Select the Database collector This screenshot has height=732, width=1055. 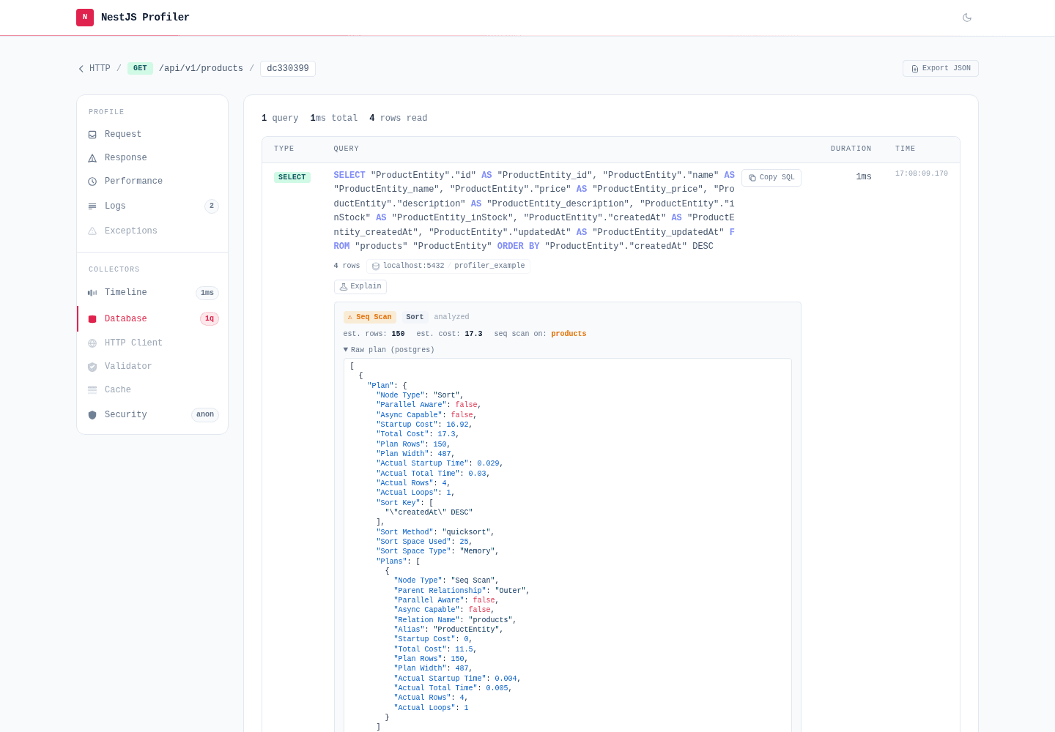(x=152, y=319)
